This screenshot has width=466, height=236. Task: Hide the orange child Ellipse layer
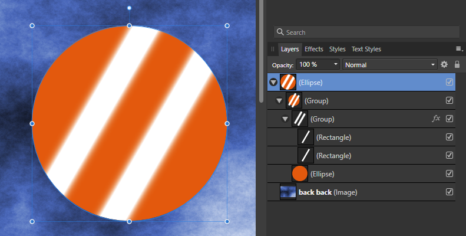click(450, 173)
